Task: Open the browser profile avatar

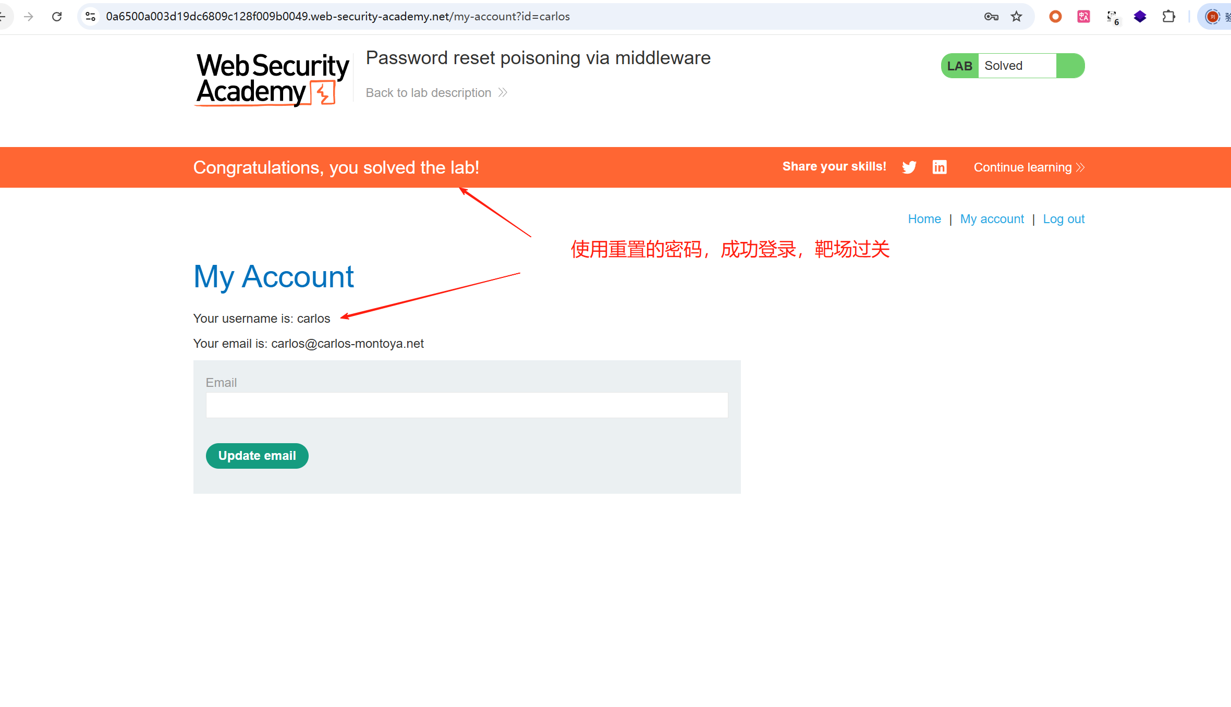Action: tap(1213, 17)
